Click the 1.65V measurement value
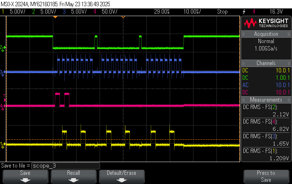 point(281,144)
